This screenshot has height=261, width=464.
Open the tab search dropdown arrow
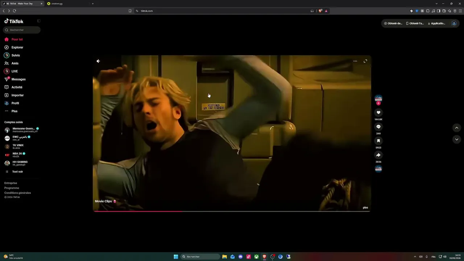(436, 4)
